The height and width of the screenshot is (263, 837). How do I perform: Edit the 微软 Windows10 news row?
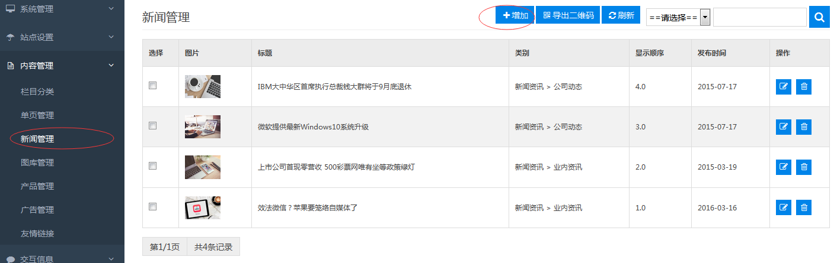pyautogui.click(x=783, y=126)
